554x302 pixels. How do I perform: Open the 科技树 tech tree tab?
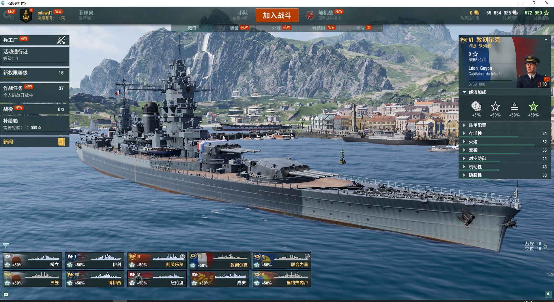(x=319, y=28)
